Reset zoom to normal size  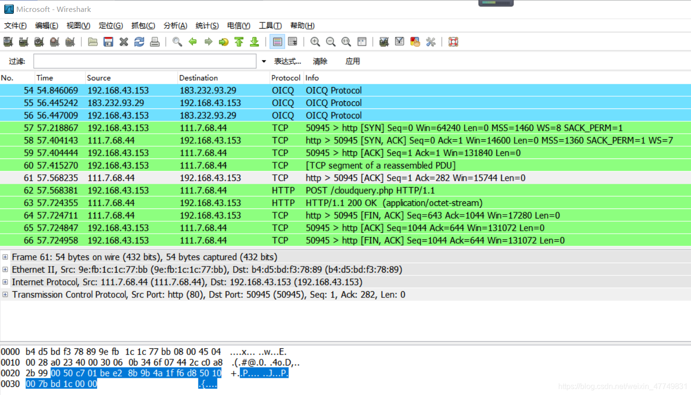pos(346,42)
